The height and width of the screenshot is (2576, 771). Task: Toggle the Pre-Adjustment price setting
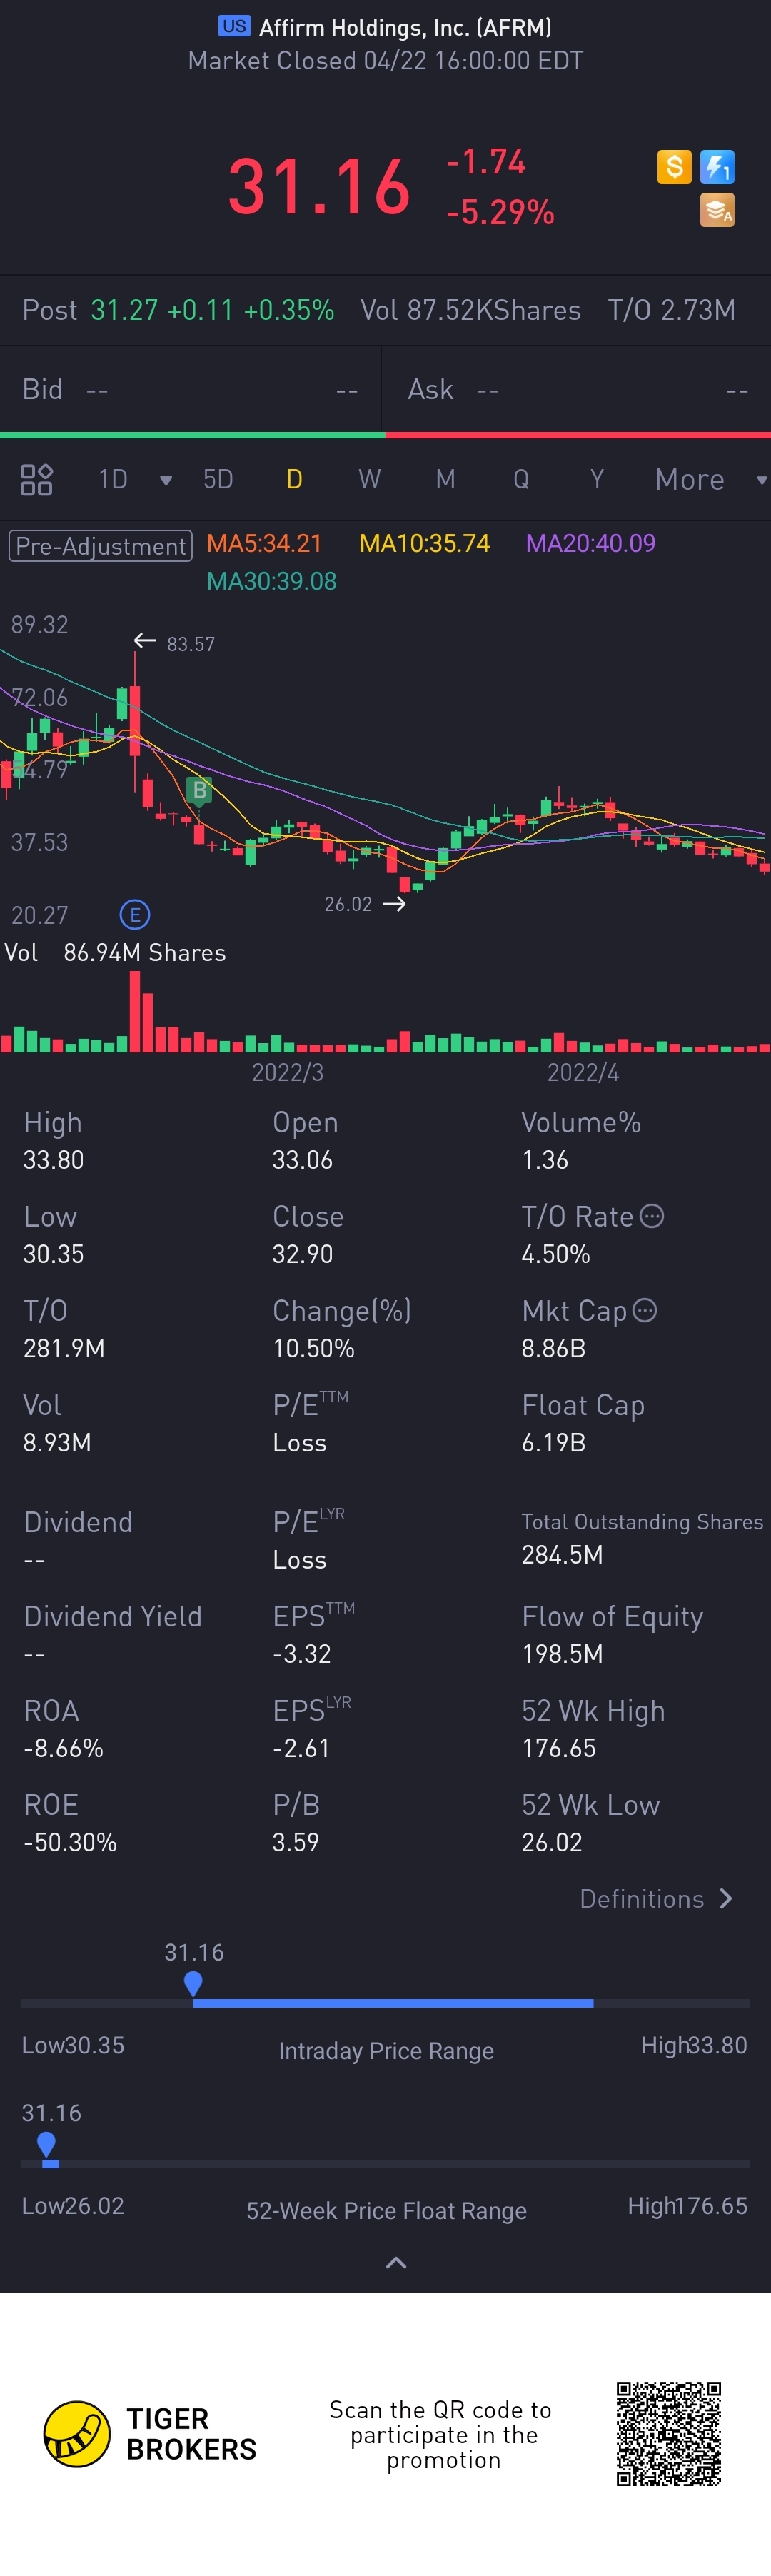click(100, 546)
